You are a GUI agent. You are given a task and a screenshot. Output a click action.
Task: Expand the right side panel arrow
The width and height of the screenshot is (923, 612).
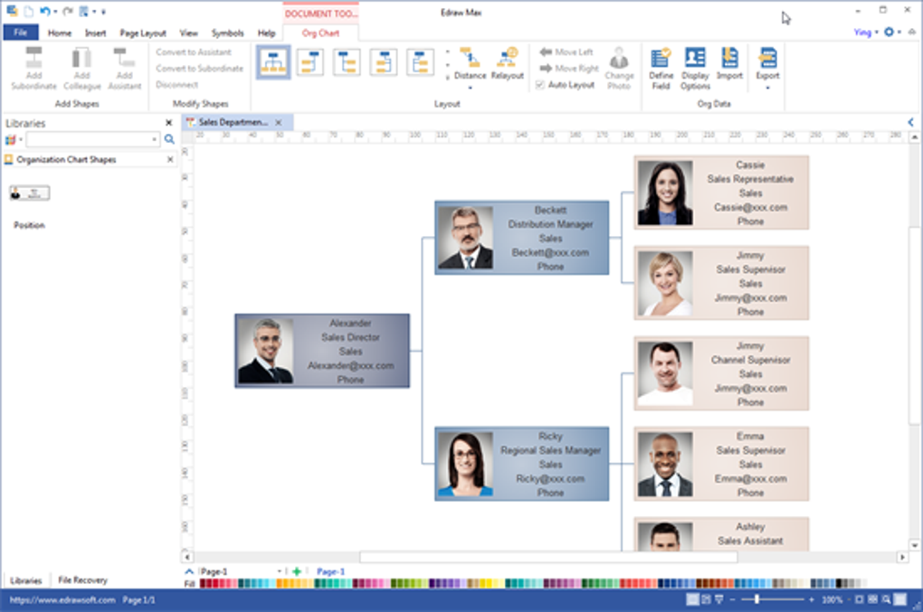pos(910,122)
